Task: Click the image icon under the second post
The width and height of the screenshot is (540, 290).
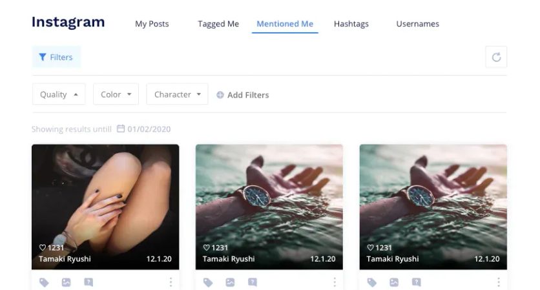Action: (x=230, y=282)
